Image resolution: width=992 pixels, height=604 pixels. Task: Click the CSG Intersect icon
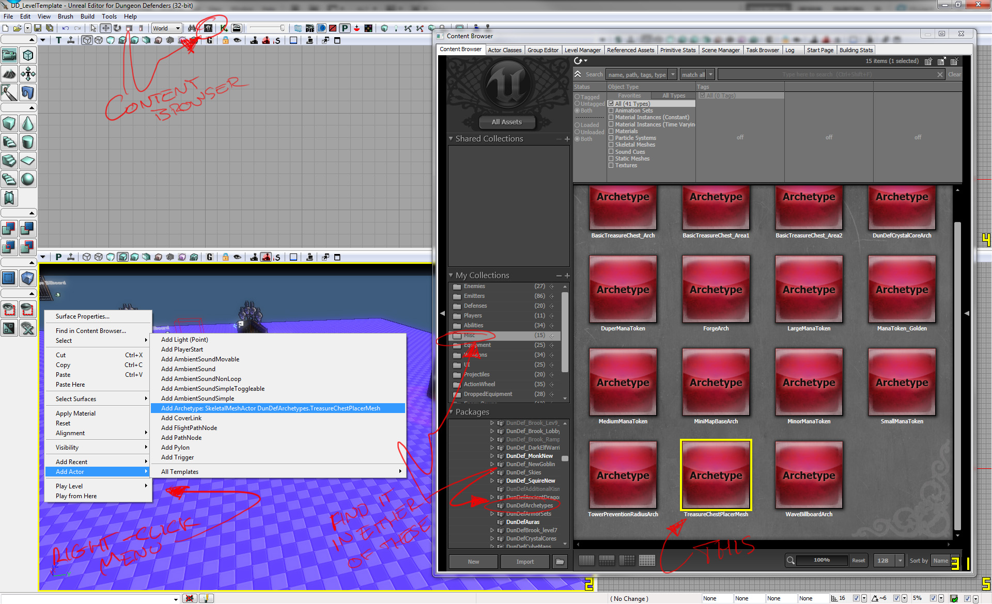[x=9, y=247]
